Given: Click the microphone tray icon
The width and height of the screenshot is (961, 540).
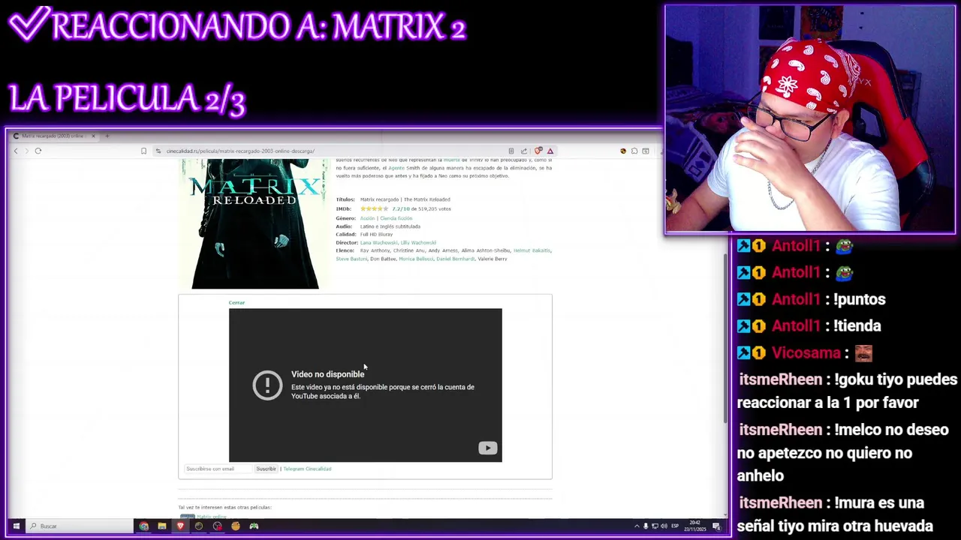Looking at the screenshot, I should [x=646, y=526].
